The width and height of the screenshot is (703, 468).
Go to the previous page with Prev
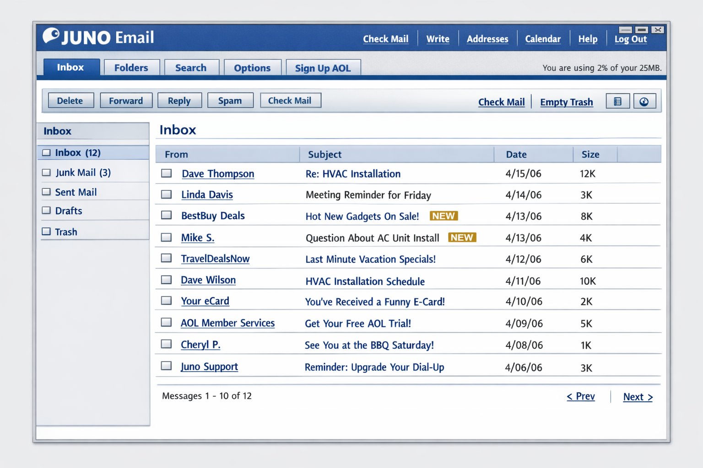(581, 396)
